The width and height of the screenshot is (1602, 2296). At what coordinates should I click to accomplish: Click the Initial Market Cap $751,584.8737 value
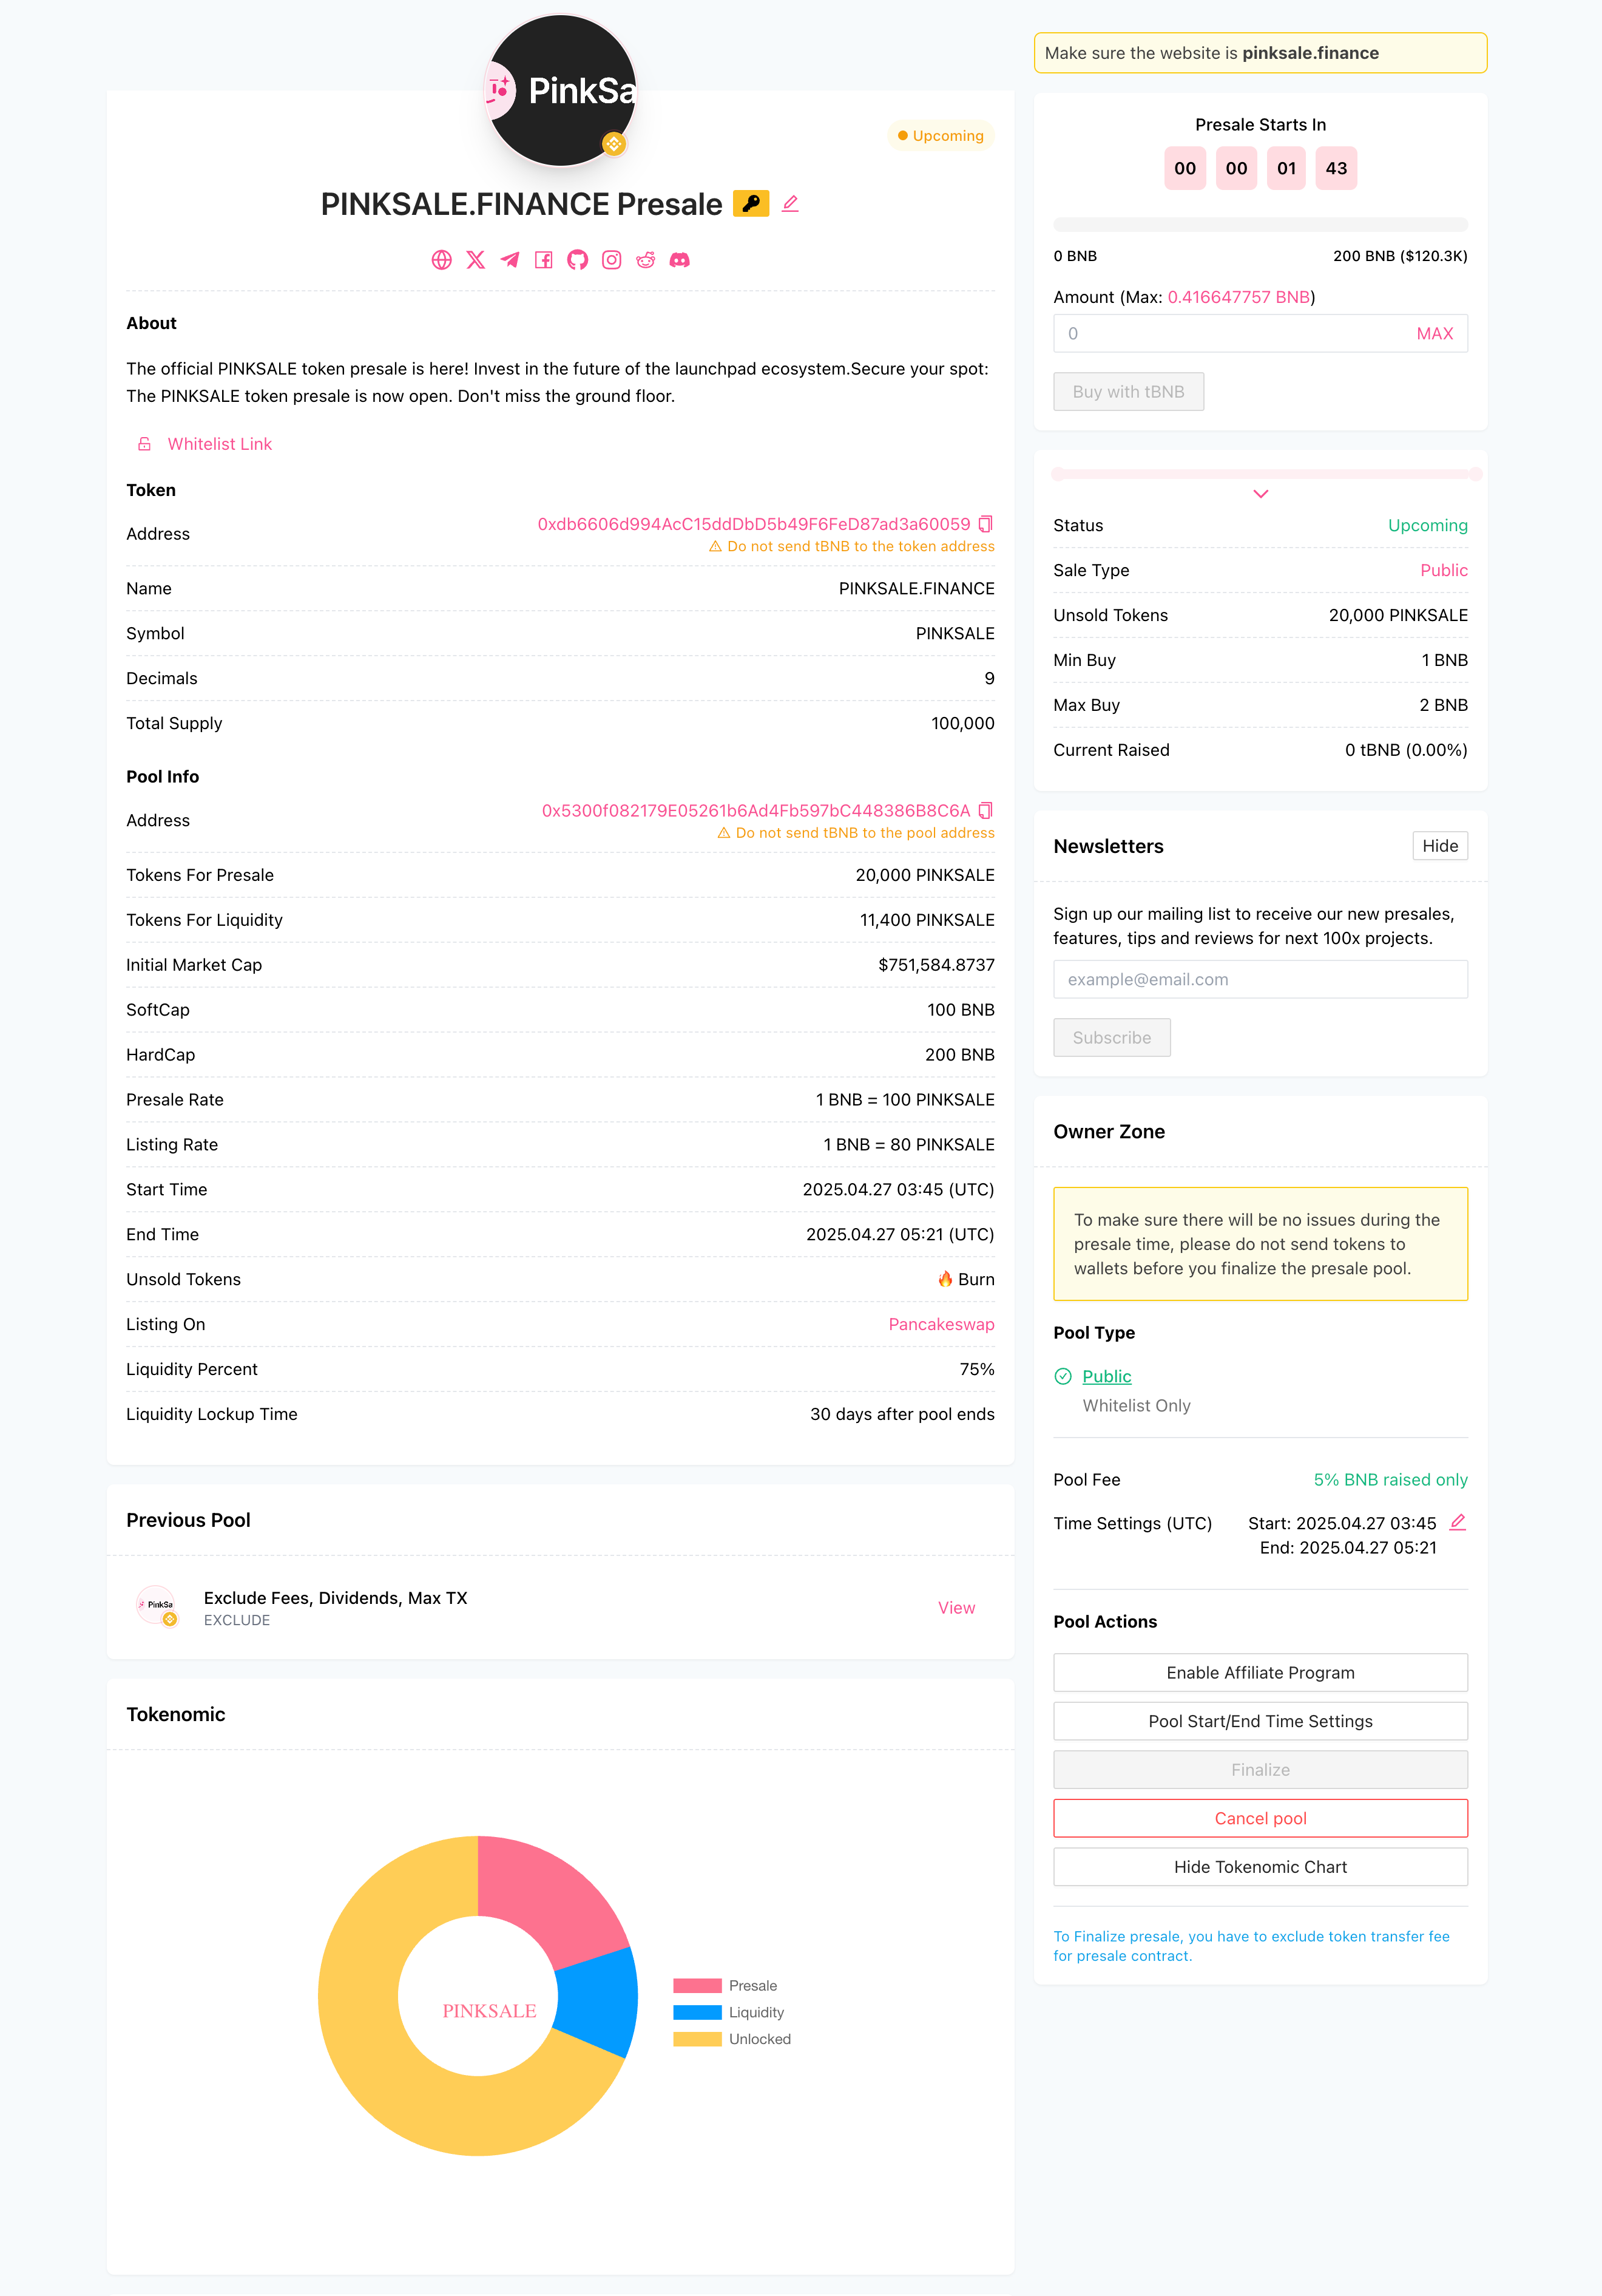coord(936,965)
